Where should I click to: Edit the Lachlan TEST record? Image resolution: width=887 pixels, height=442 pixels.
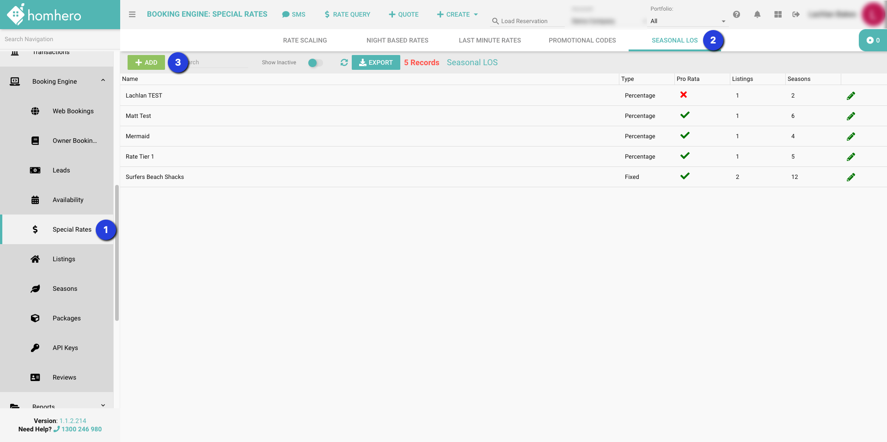[850, 96]
